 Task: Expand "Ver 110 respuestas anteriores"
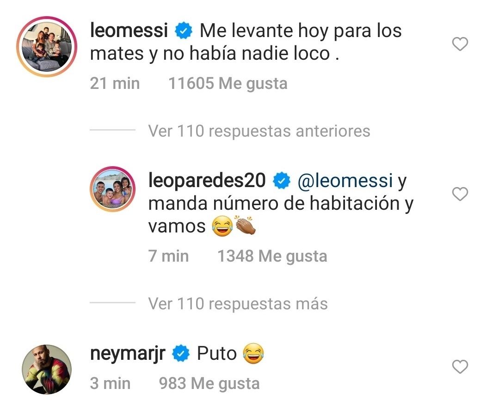pyautogui.click(x=259, y=131)
